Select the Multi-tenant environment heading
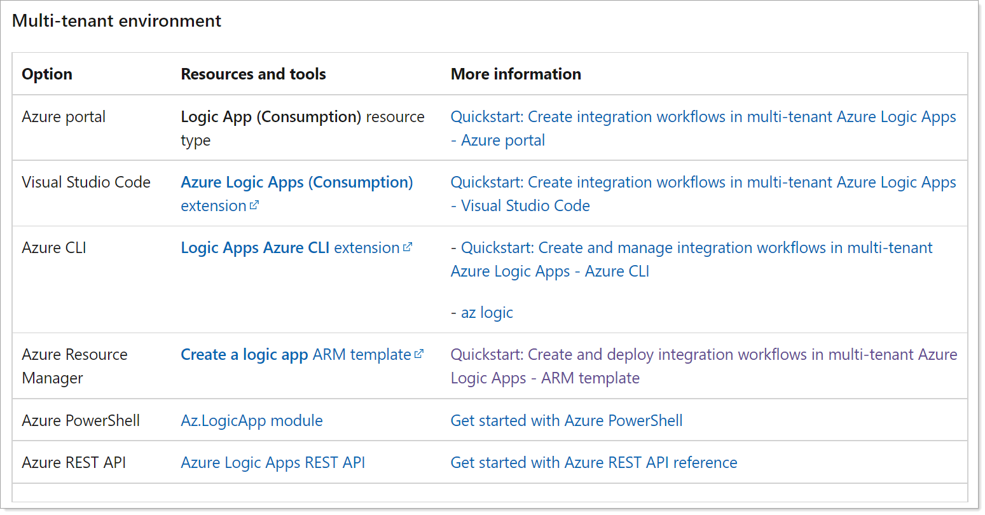 coord(116,21)
